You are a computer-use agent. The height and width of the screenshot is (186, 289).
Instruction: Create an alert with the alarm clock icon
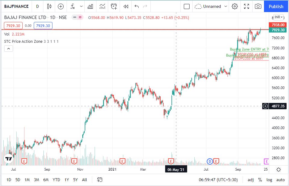point(114,6)
